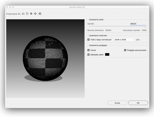Click the Rozmiar pierwotny value 65024
This screenshot has width=154, height=117.
(x=108, y=30)
